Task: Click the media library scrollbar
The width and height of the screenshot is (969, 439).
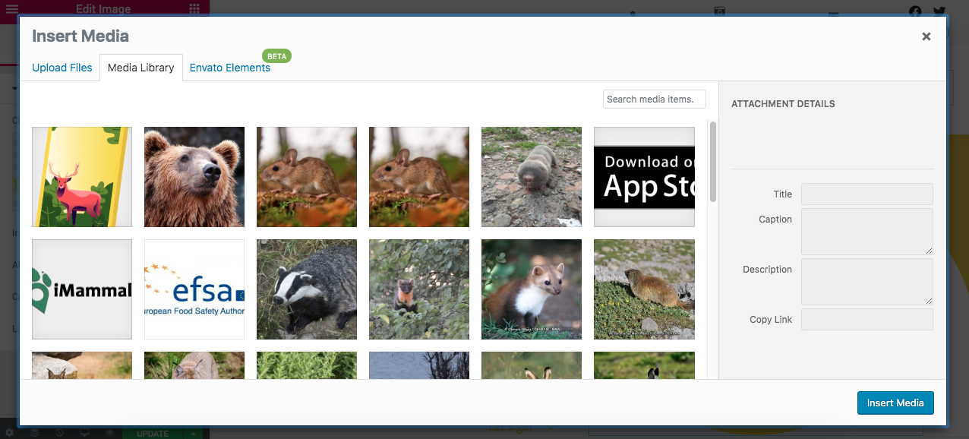Action: coord(712,162)
